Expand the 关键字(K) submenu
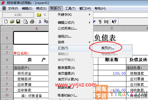Screen dimensions: 148x100 pos(71,15)
